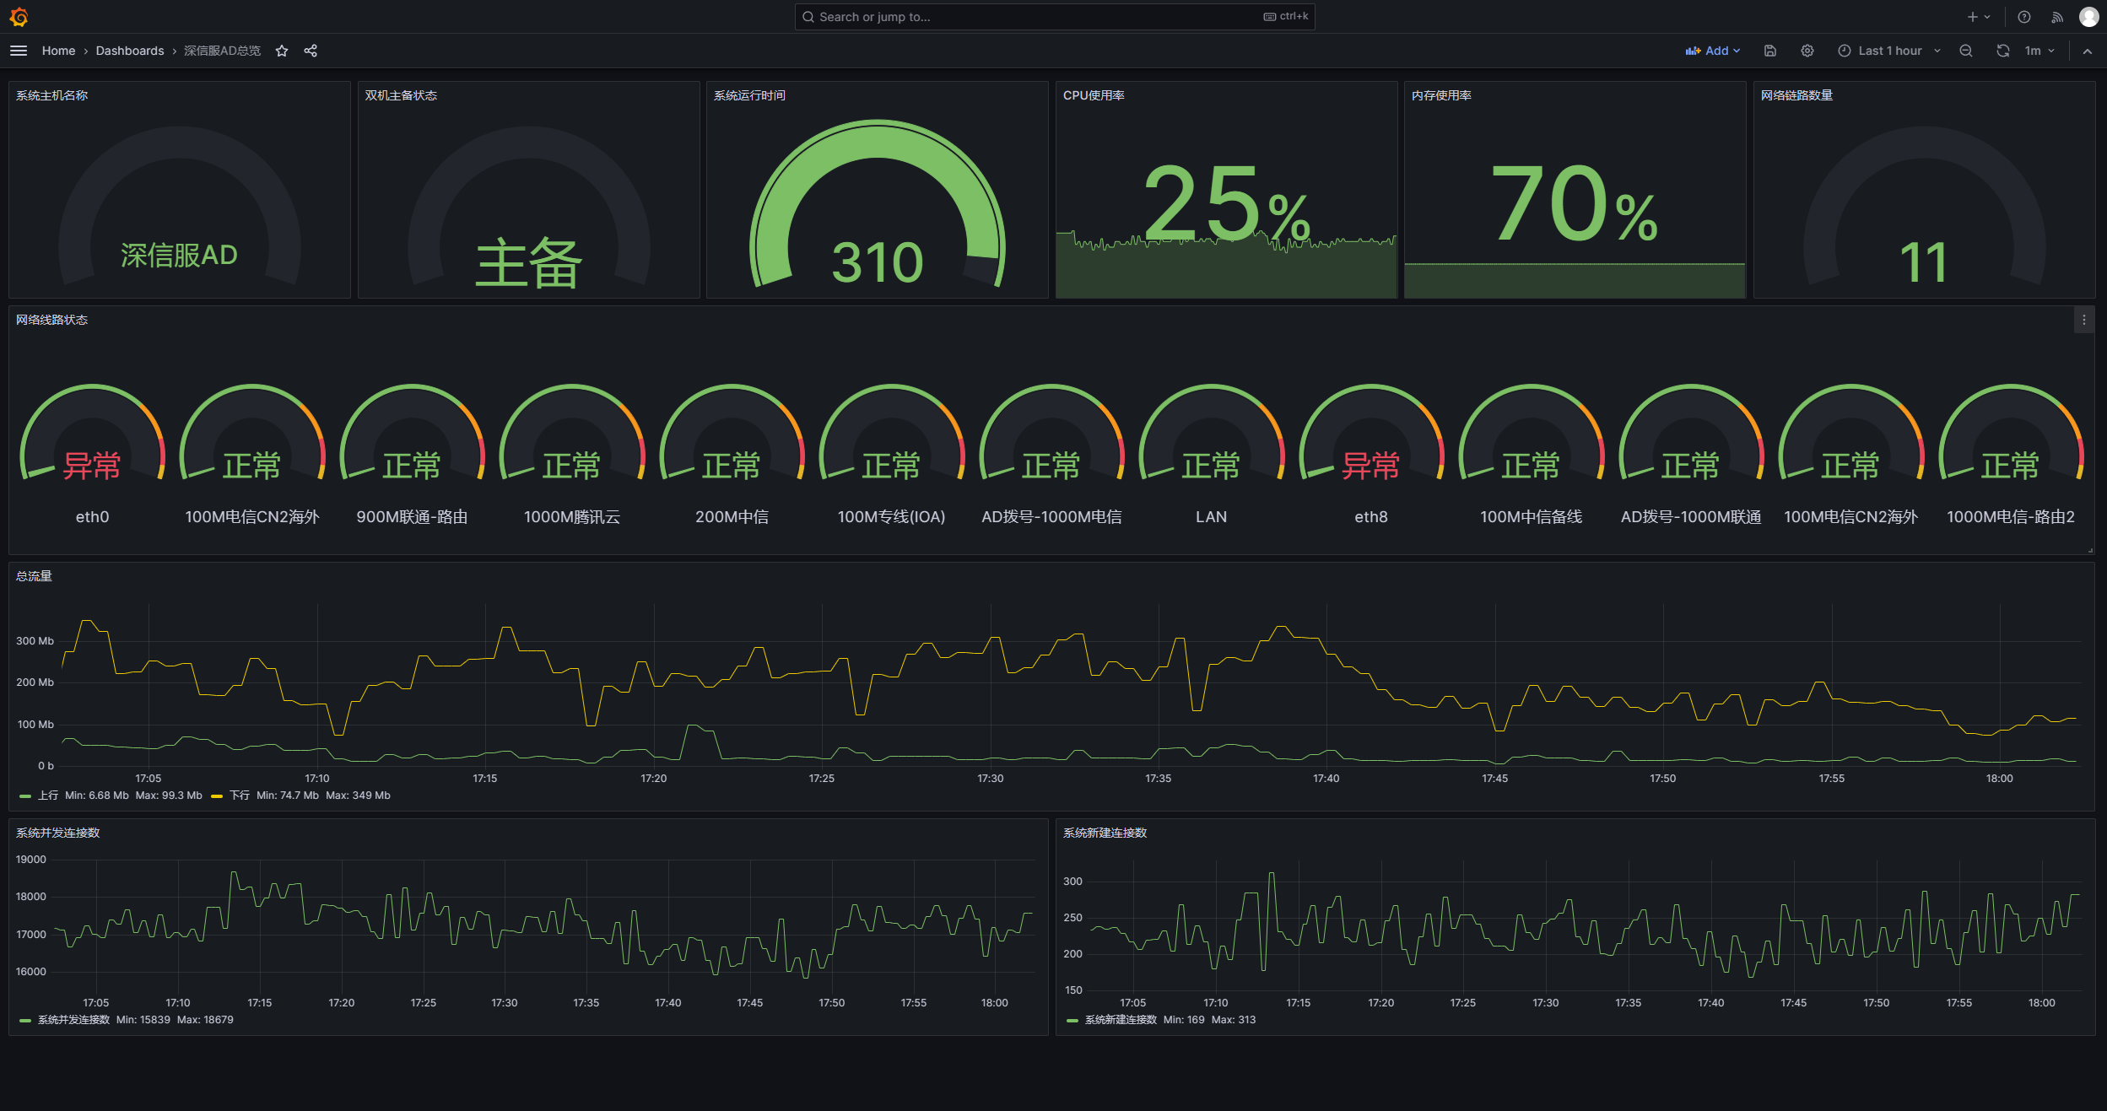Screen dimensions: 2107x1111
Task: Open the Grafana home logo
Action: point(19,17)
